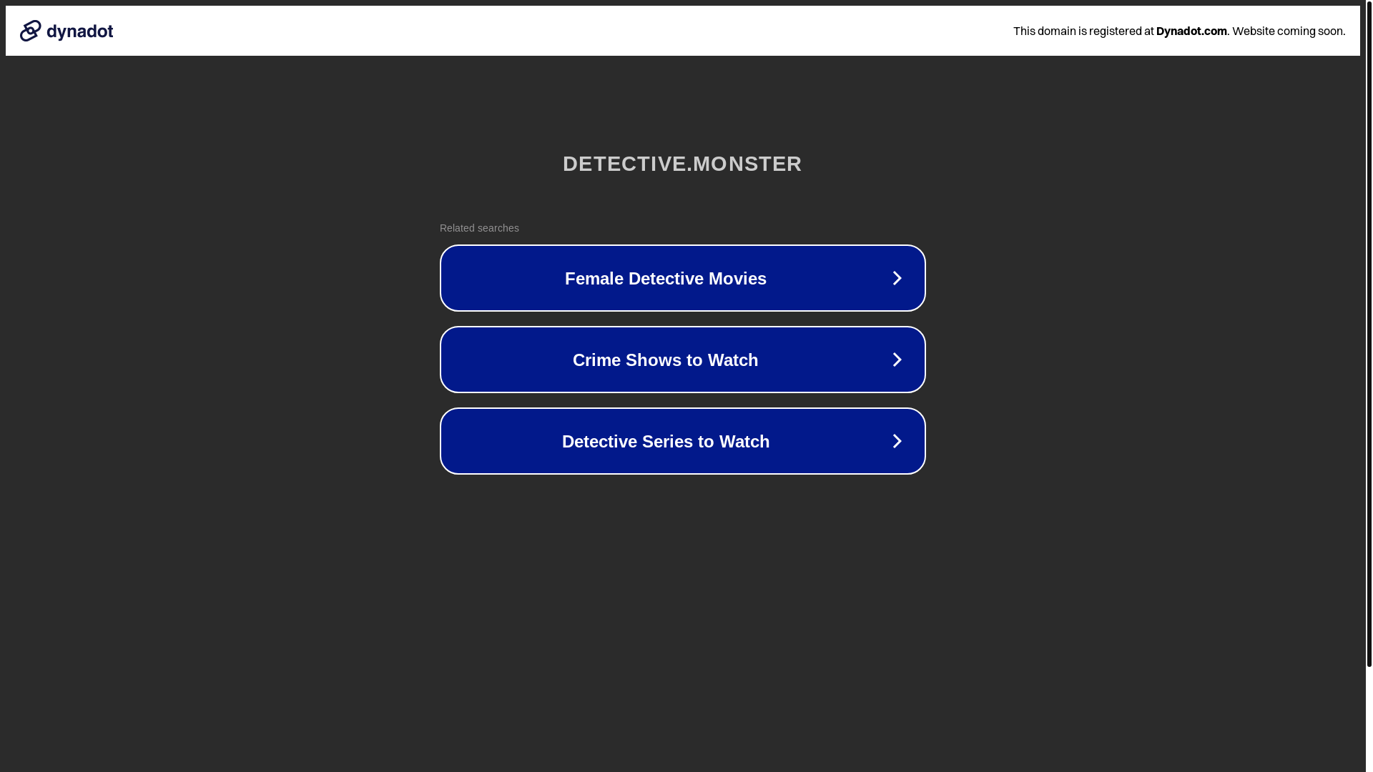Viewport: 1373px width, 772px height.
Task: Open Detective Series to Watch search
Action: click(x=682, y=441)
